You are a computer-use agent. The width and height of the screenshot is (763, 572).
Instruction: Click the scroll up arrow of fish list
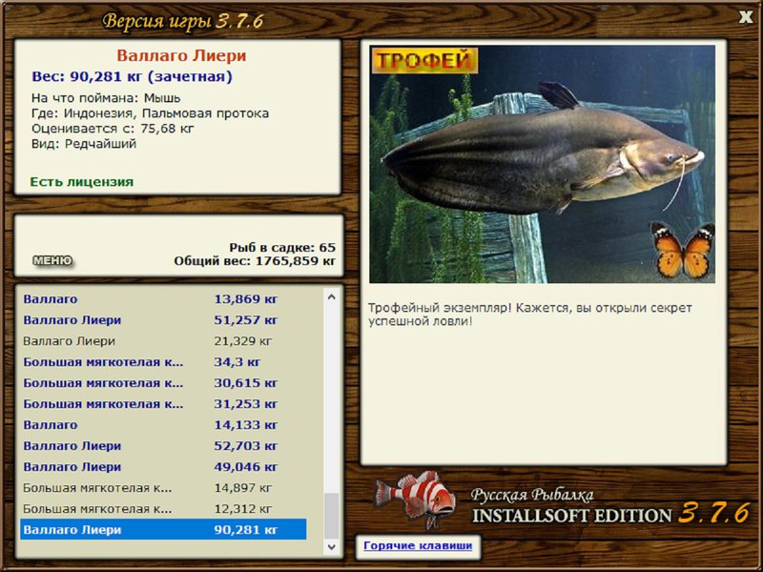(331, 296)
